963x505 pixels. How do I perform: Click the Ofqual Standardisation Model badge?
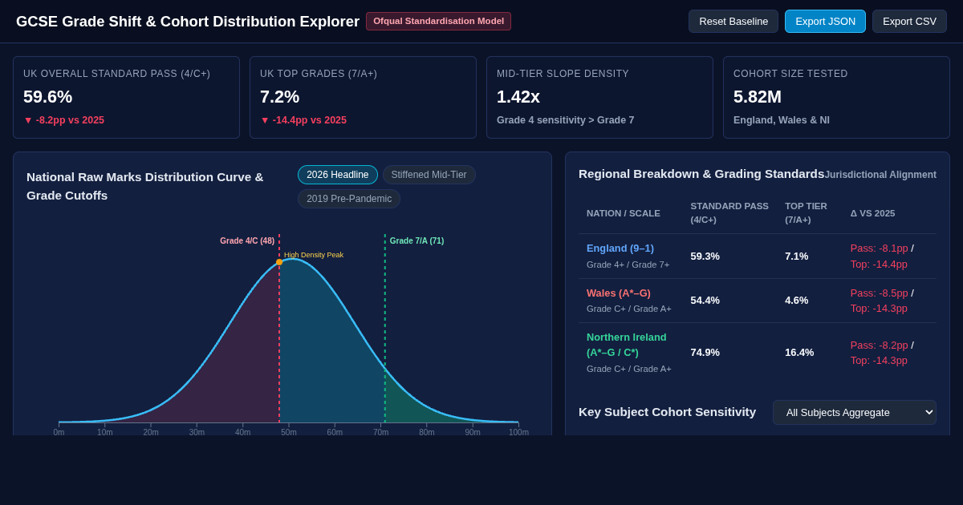click(438, 21)
